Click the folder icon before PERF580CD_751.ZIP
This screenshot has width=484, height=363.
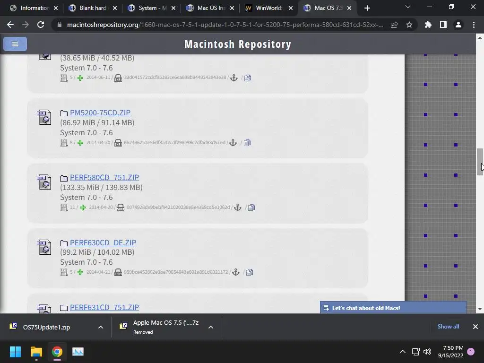pyautogui.click(x=64, y=178)
